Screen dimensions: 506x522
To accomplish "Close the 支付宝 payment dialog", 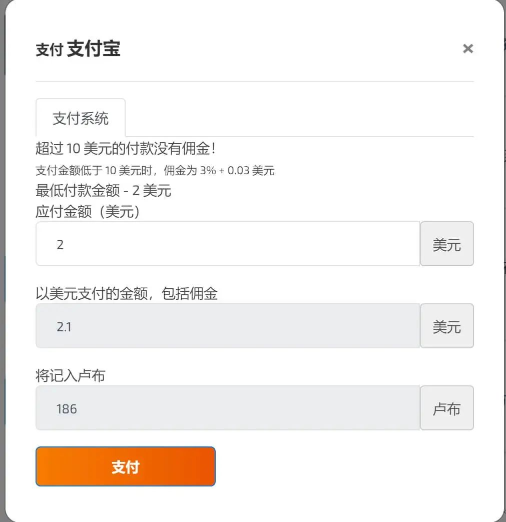I will [x=467, y=49].
